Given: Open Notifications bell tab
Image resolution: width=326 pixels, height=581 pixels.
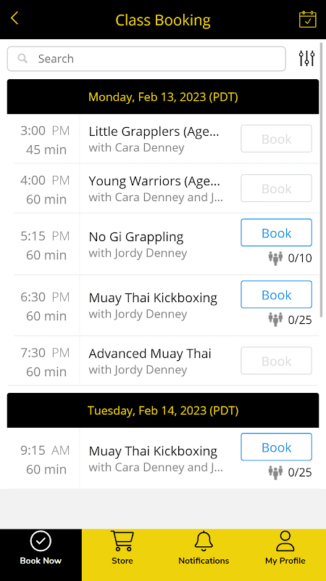Looking at the screenshot, I should coord(204,548).
